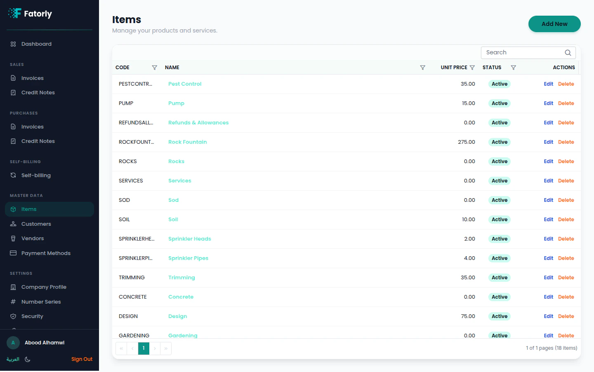Image resolution: width=594 pixels, height=372 pixels.
Task: Sort by the UNIT PRICE column header
Action: (454, 68)
